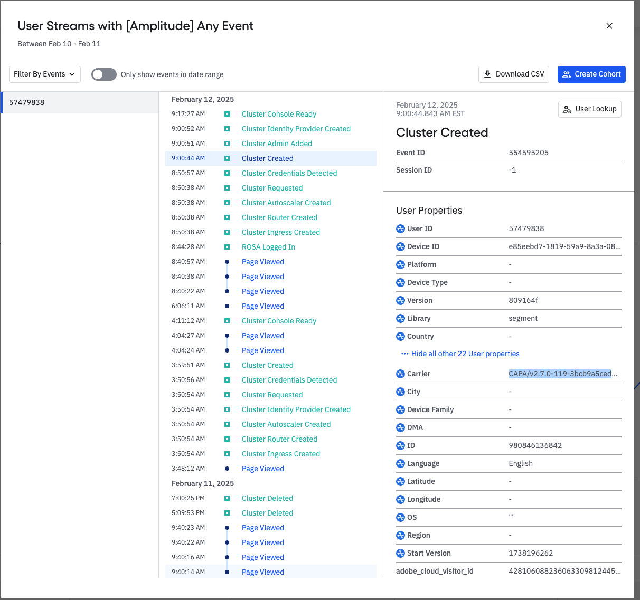Toggle Only show events in date range

pyautogui.click(x=104, y=74)
